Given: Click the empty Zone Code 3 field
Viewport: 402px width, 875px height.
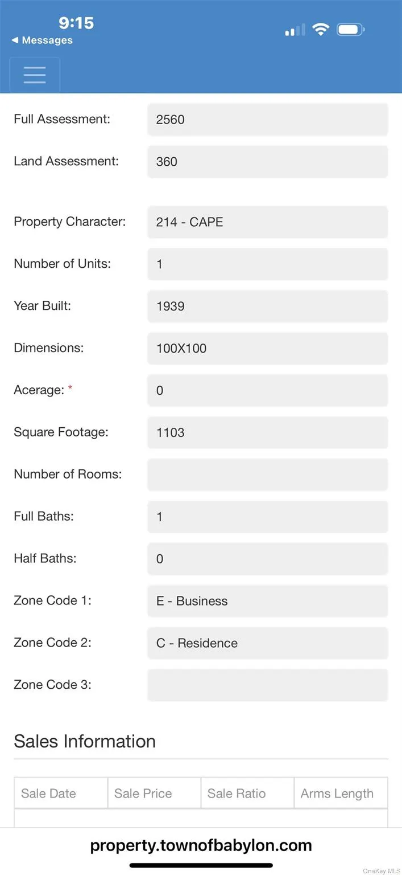Looking at the screenshot, I should click(267, 685).
